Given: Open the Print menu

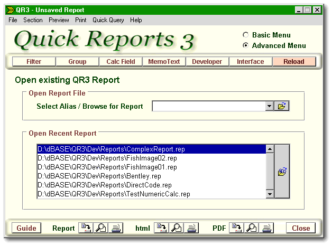Looking at the screenshot, I should 81,20.
